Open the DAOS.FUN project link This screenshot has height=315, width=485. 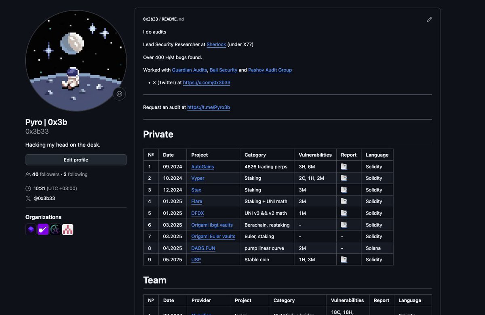coord(203,248)
